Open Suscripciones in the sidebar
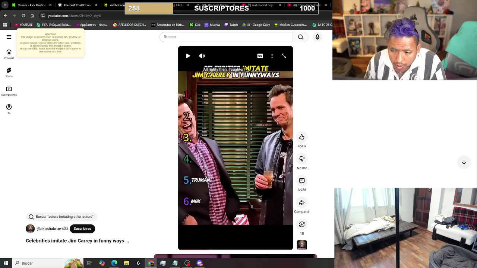477x268 pixels. coord(9,91)
